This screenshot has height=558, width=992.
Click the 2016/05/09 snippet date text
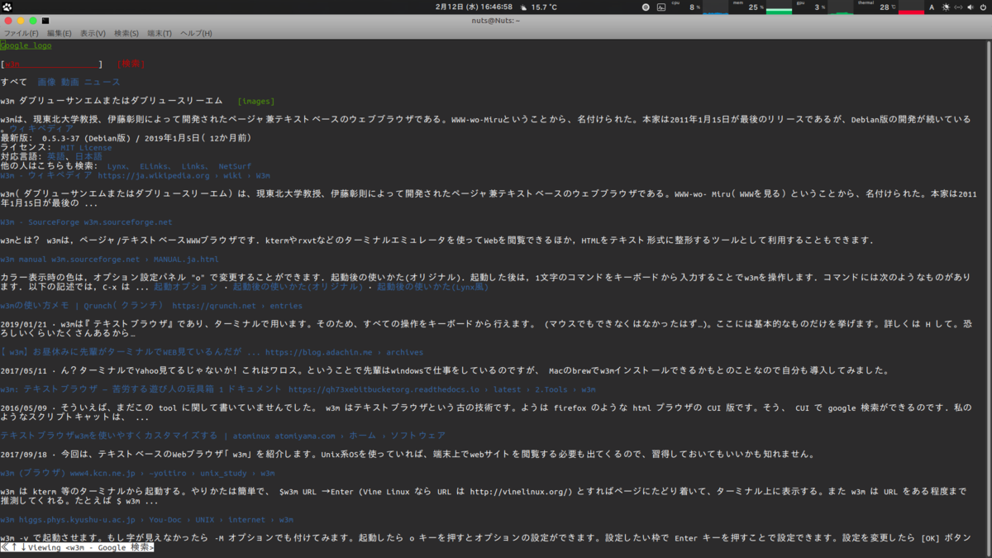tap(23, 408)
